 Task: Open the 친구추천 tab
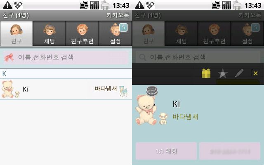pos(82,33)
